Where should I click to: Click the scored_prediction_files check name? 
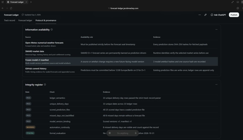click(60, 110)
